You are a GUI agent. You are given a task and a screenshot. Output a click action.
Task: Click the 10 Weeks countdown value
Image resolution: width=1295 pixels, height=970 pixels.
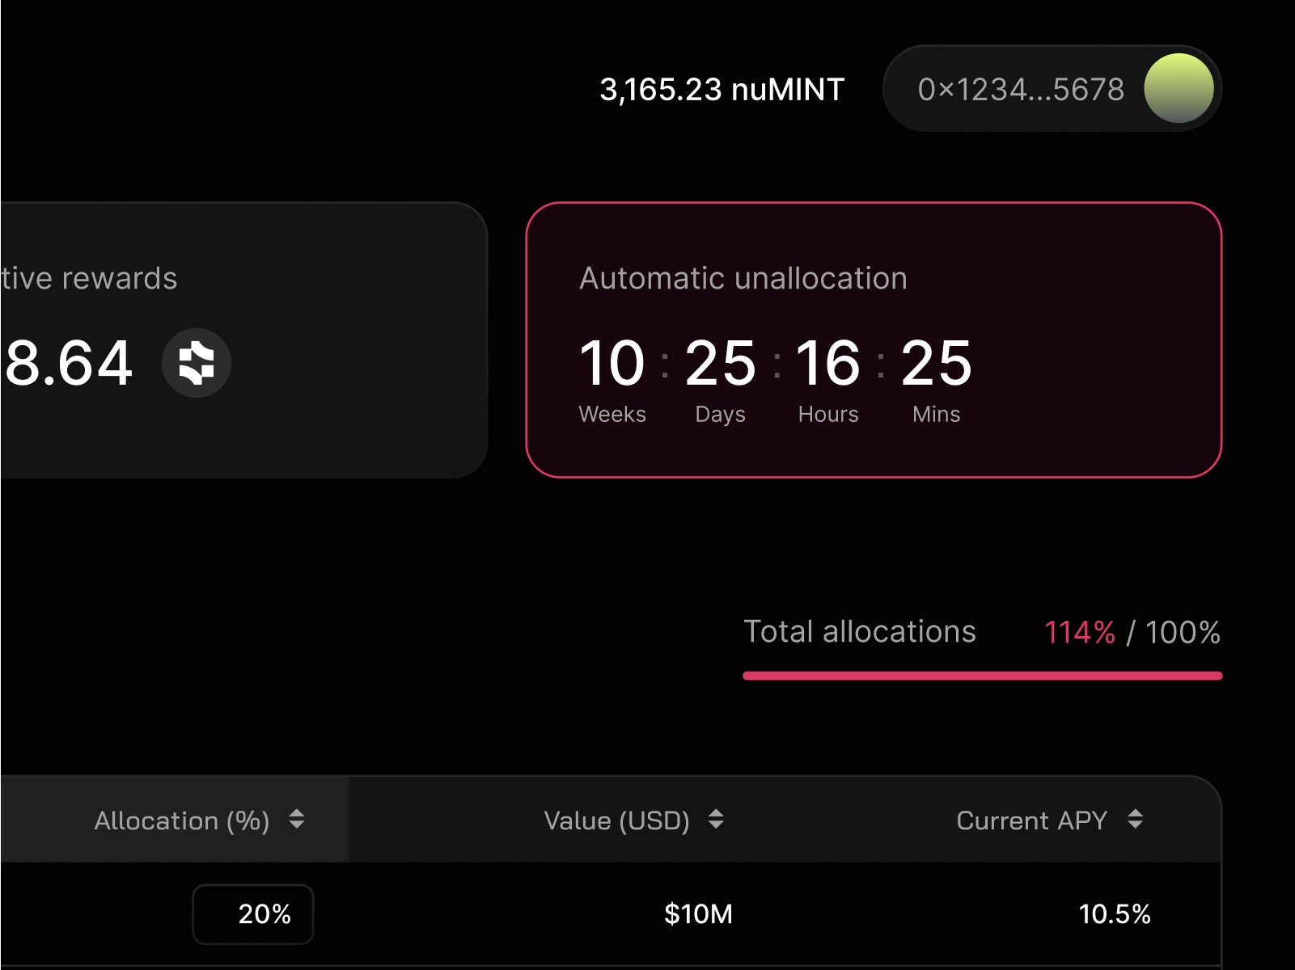click(x=612, y=363)
